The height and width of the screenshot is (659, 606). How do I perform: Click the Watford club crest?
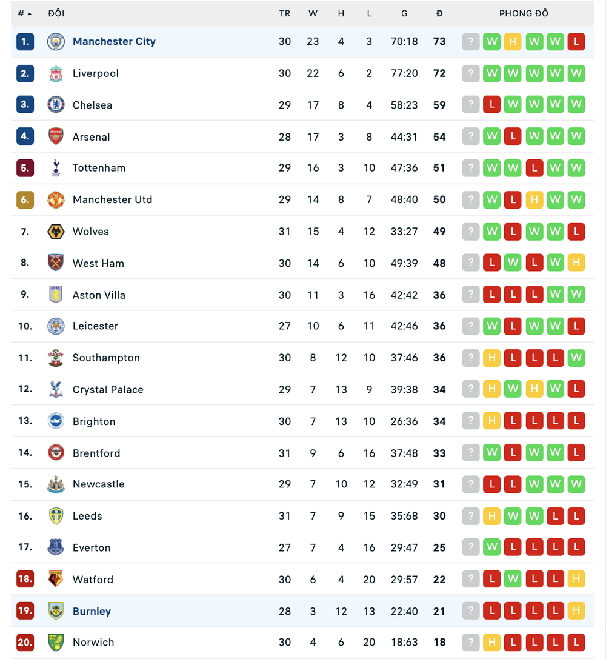tap(56, 579)
